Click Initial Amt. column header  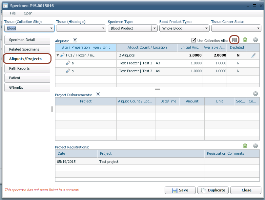190,47
